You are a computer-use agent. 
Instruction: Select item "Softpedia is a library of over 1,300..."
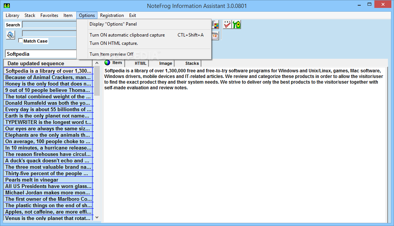point(48,71)
